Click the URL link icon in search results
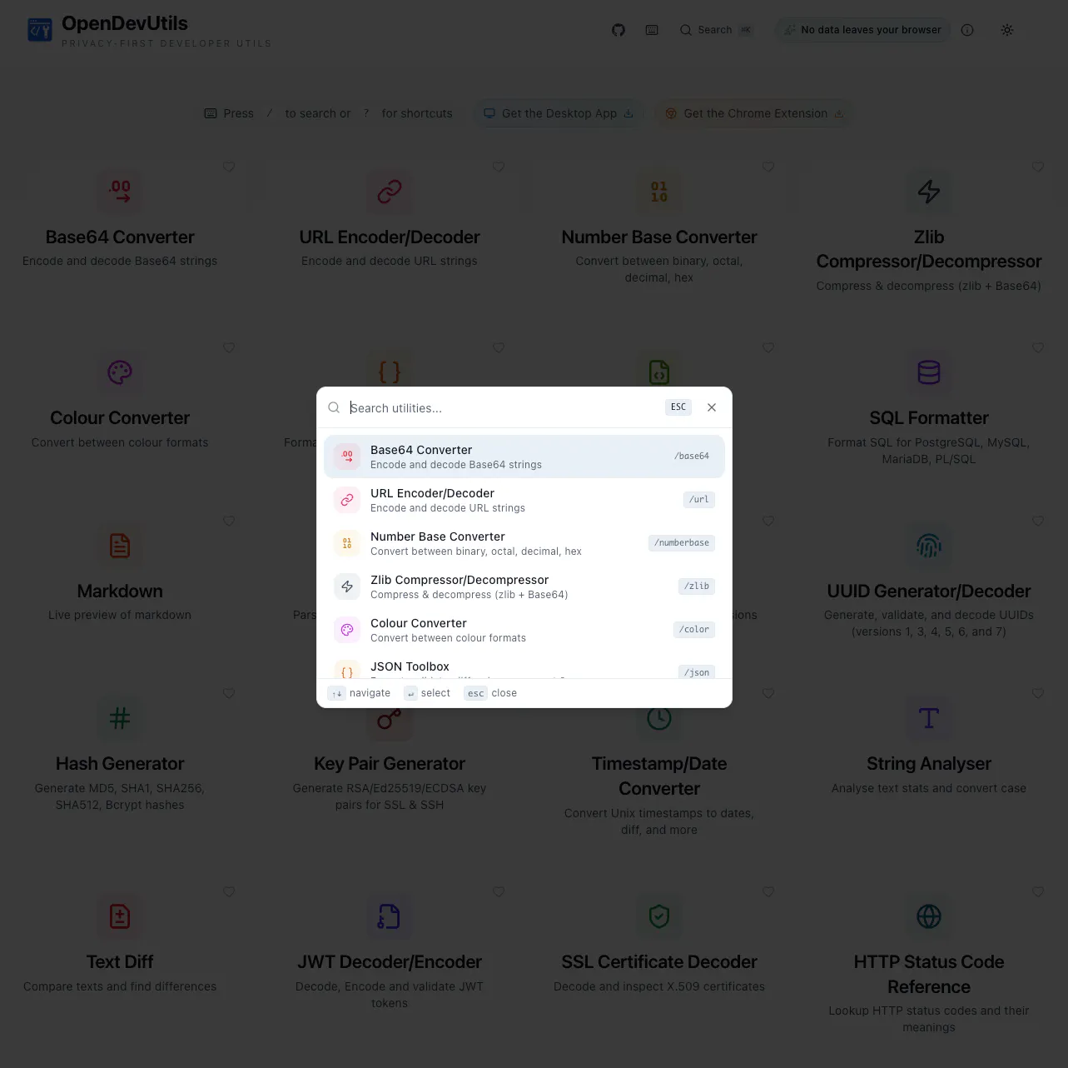1068x1068 pixels. point(347,500)
